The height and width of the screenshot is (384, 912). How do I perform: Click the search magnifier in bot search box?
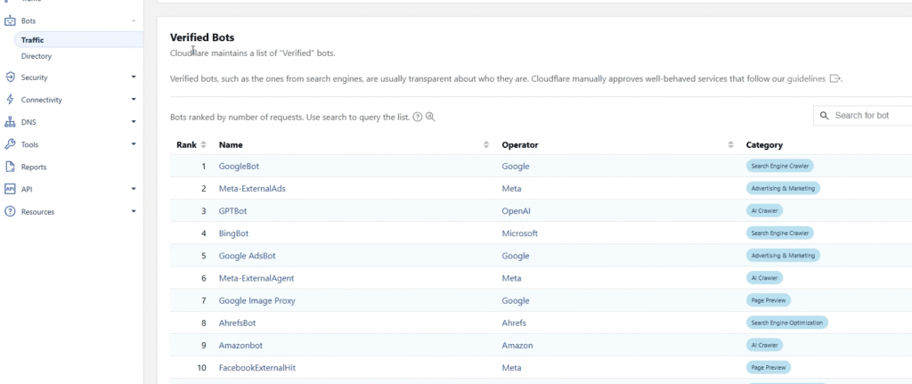pyautogui.click(x=824, y=116)
